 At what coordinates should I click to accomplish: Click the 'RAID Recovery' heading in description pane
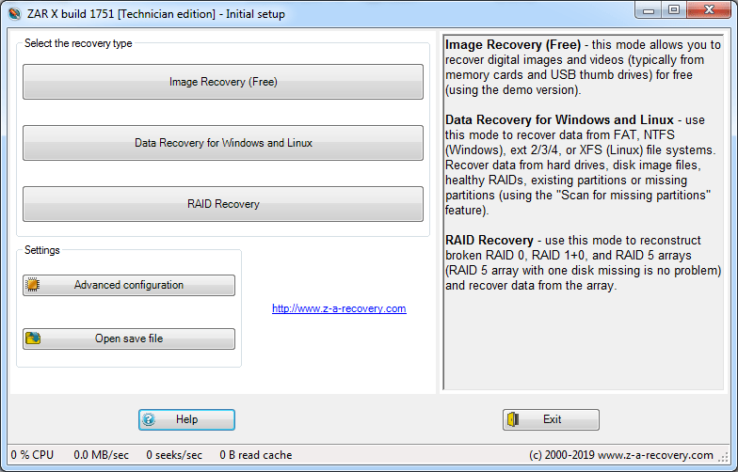[489, 241]
